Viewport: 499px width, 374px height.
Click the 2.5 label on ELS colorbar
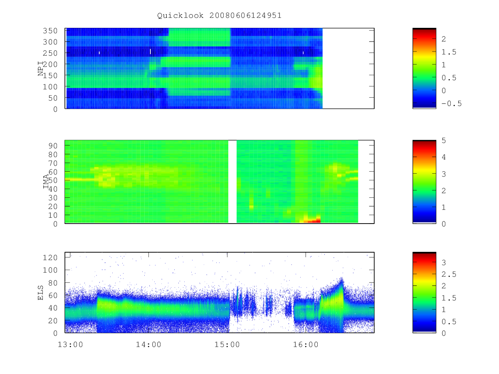click(x=448, y=274)
